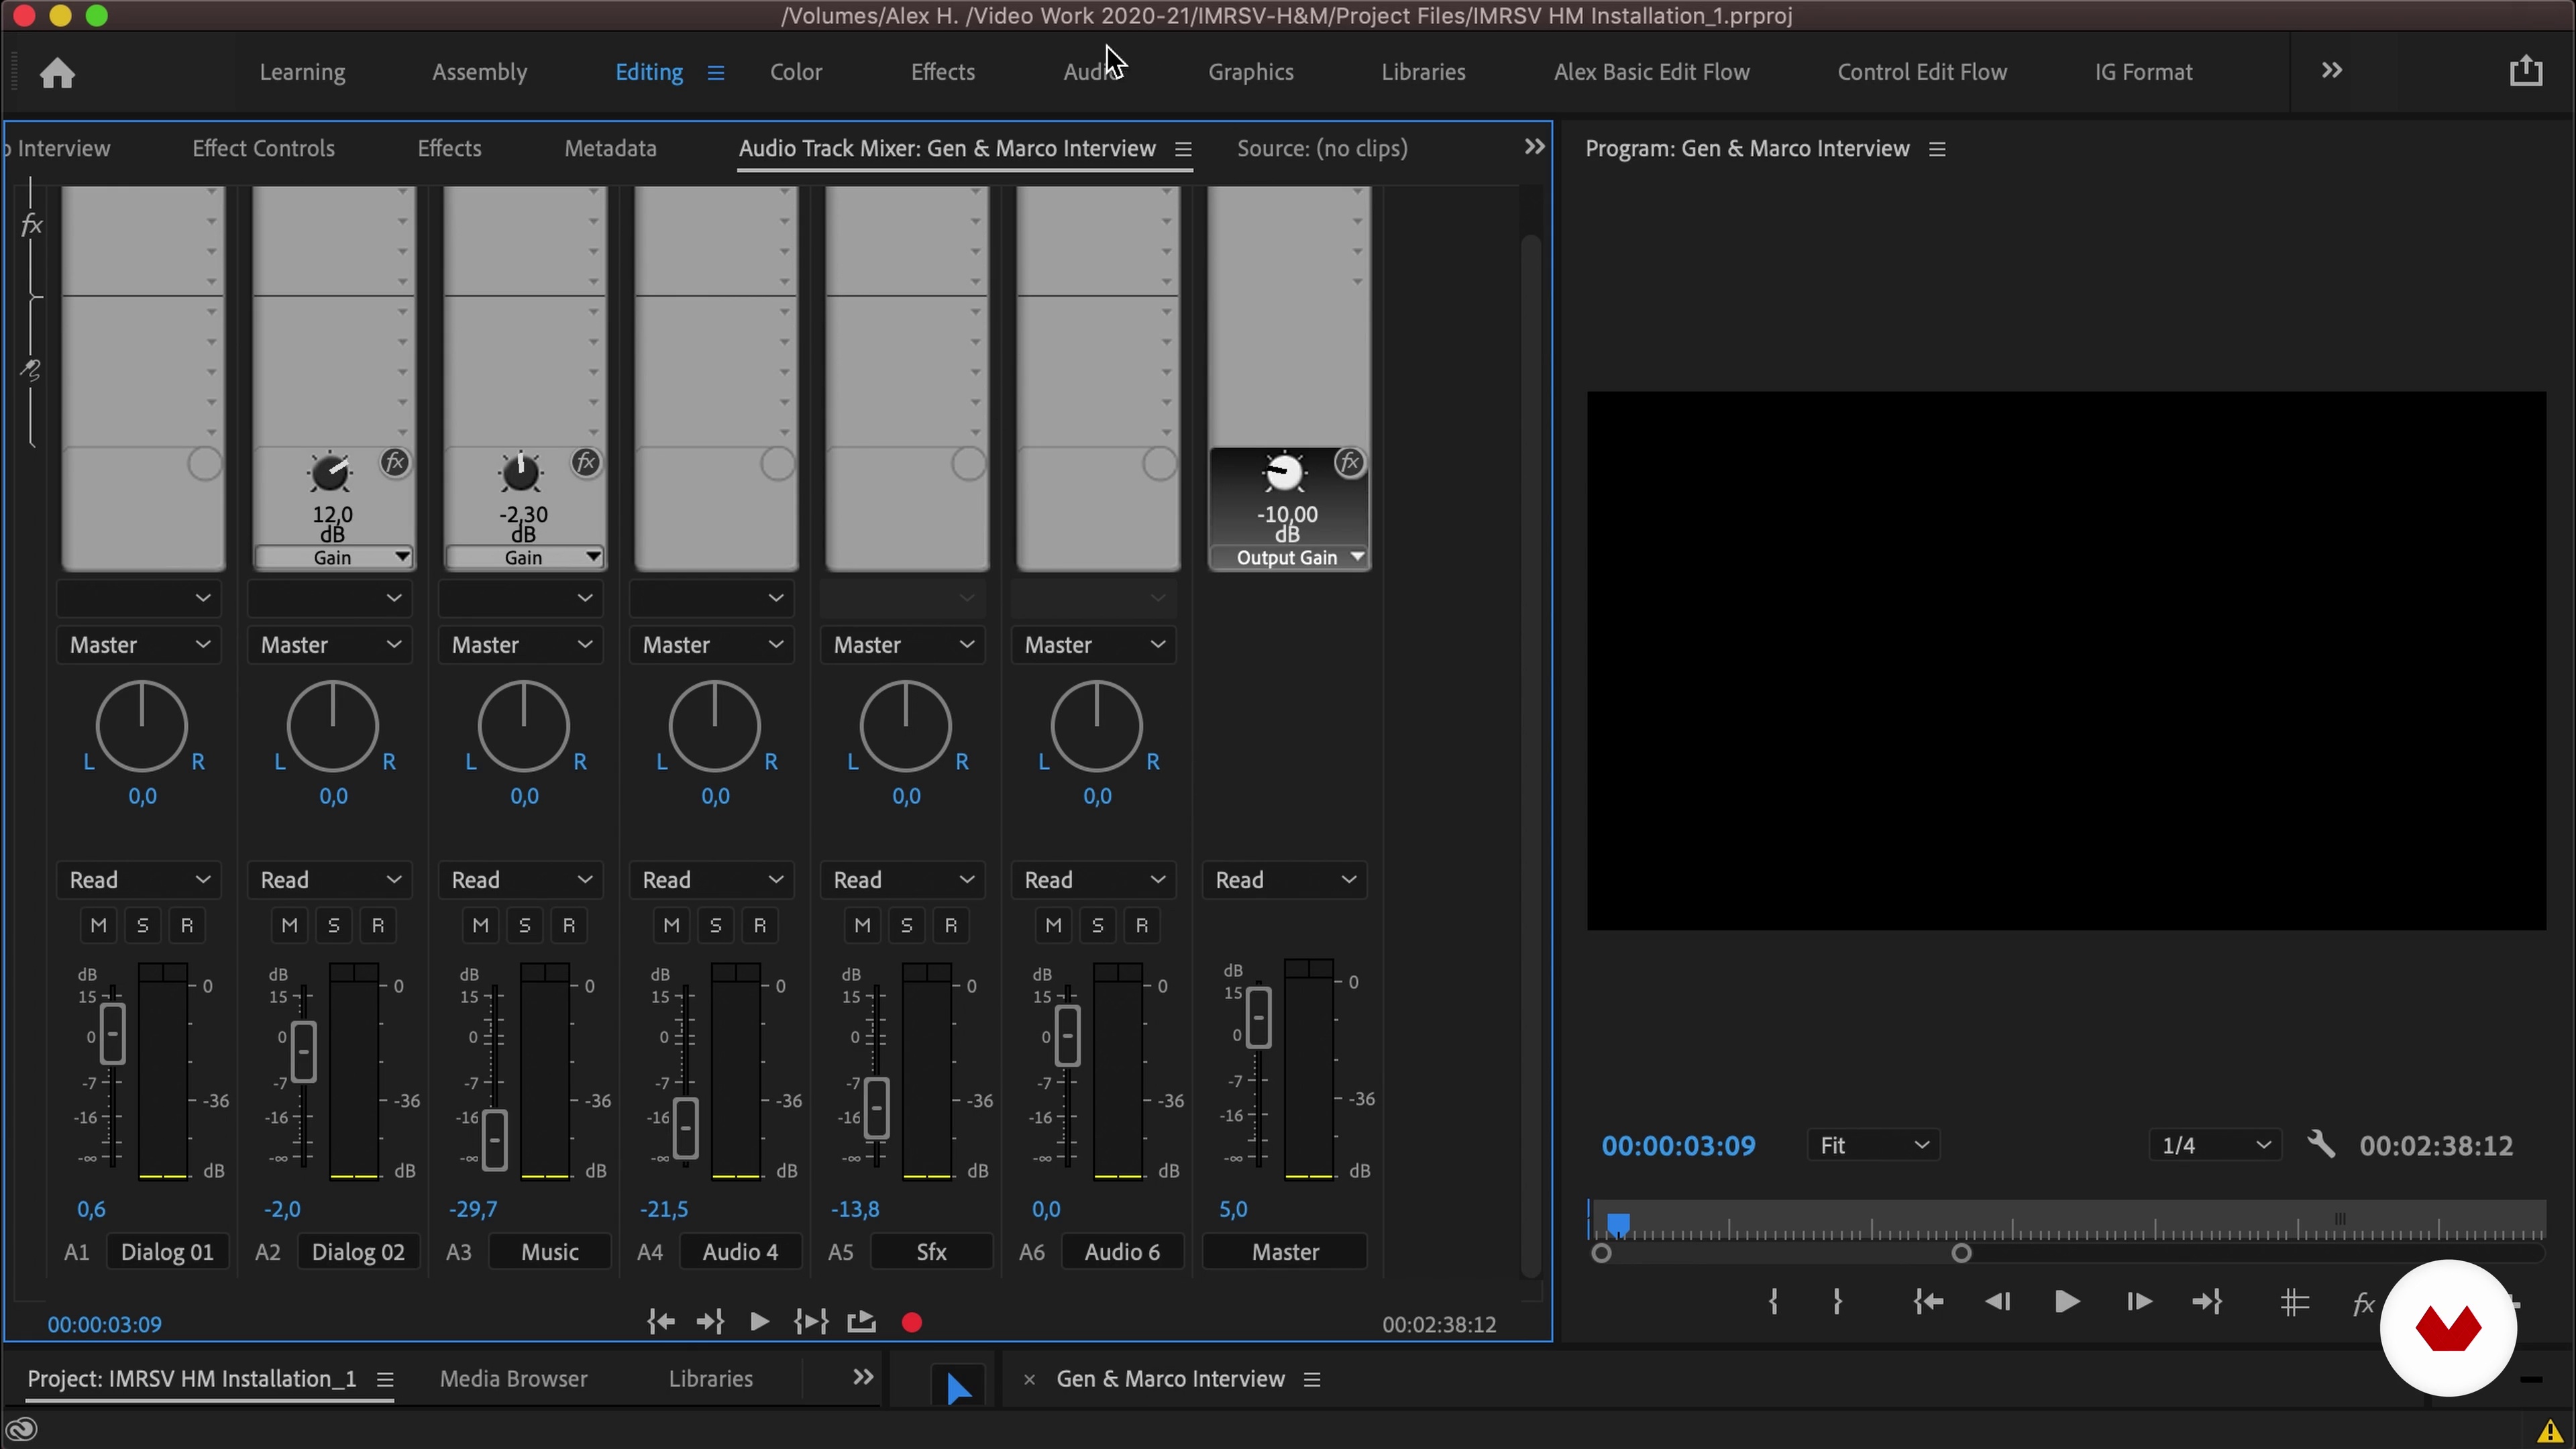
Task: Open the Effect Controls panel tab
Action: click(263, 148)
